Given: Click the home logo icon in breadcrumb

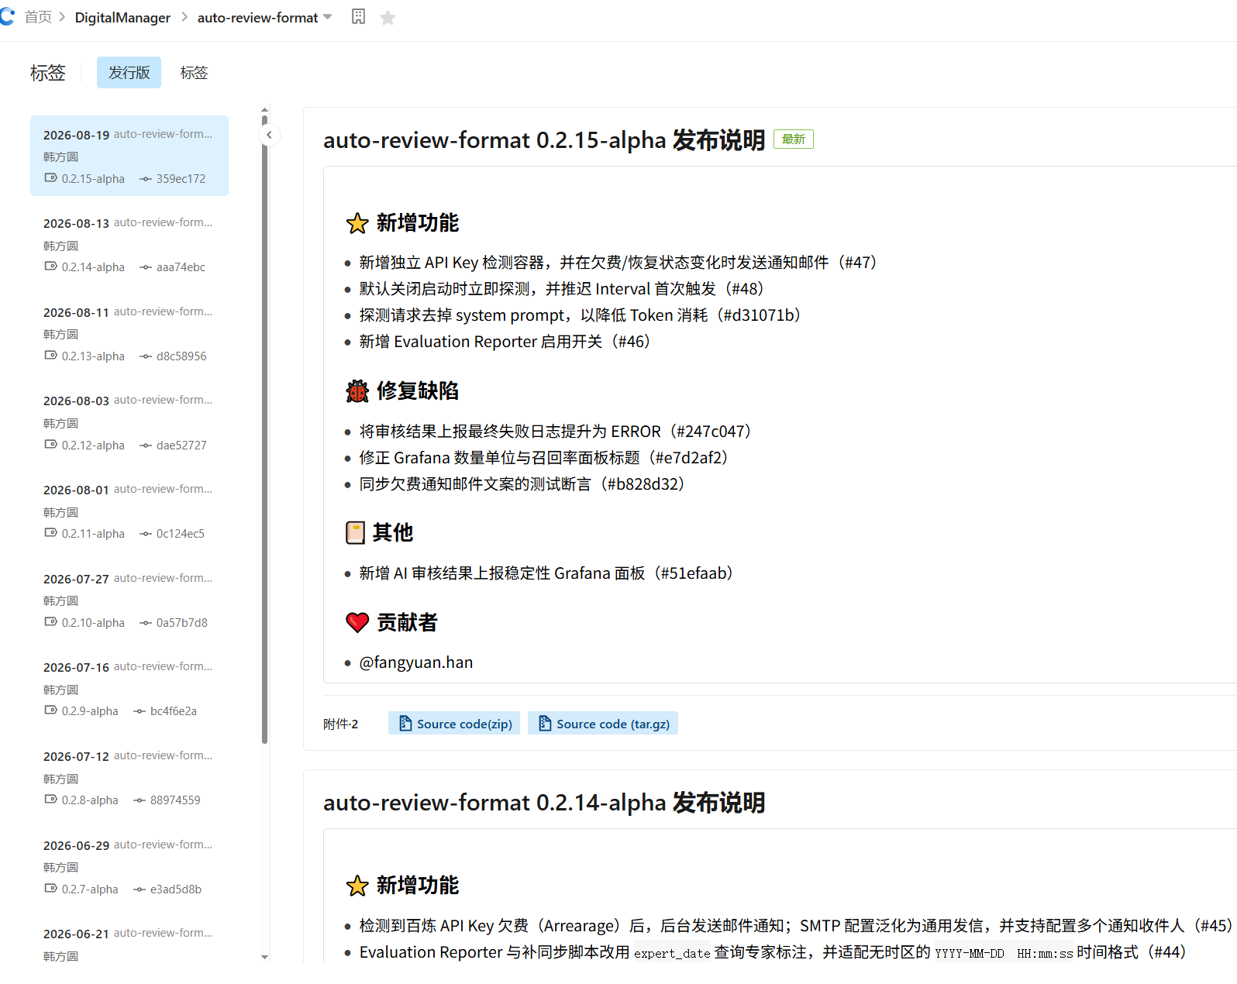Looking at the screenshot, I should 7,16.
